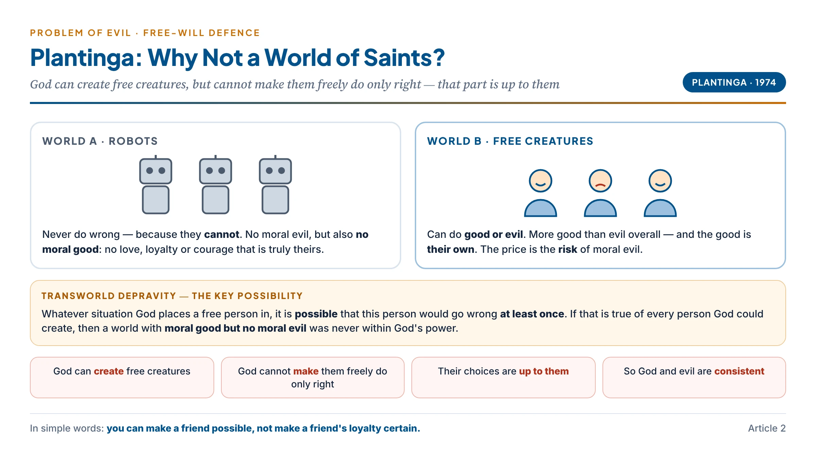816x454 pixels.
Task: Click the first smiling person in World B
Action: pyautogui.click(x=541, y=193)
